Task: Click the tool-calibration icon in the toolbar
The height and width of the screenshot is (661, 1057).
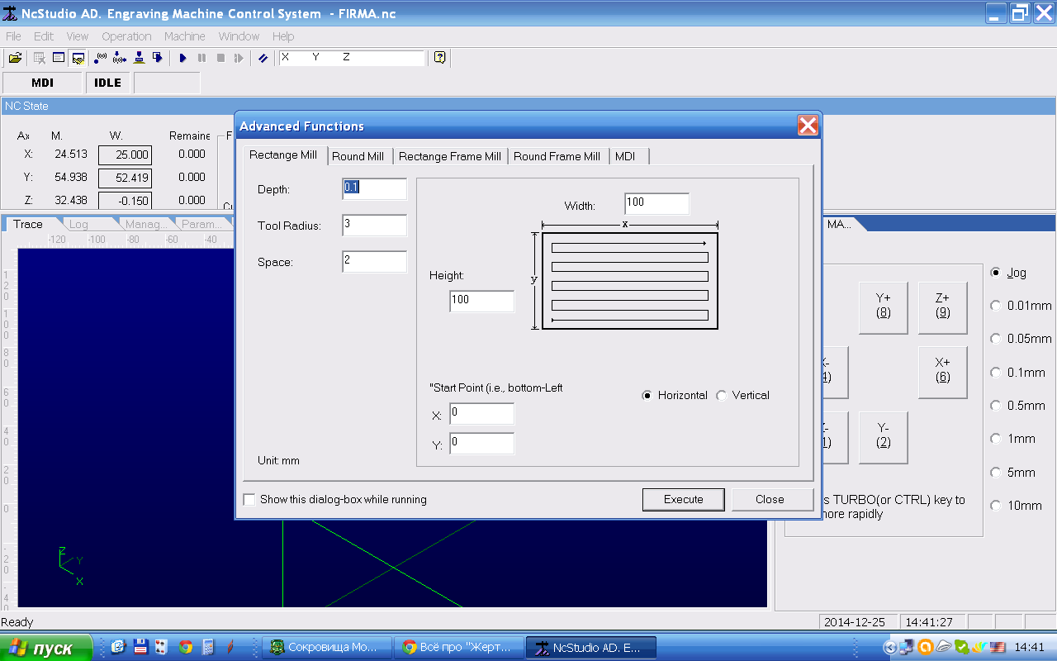Action: (139, 58)
